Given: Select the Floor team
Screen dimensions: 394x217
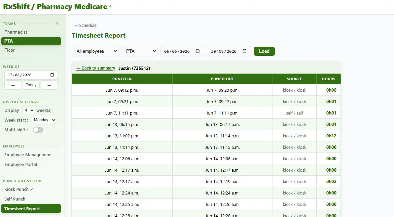Looking at the screenshot, I should coord(9,50).
